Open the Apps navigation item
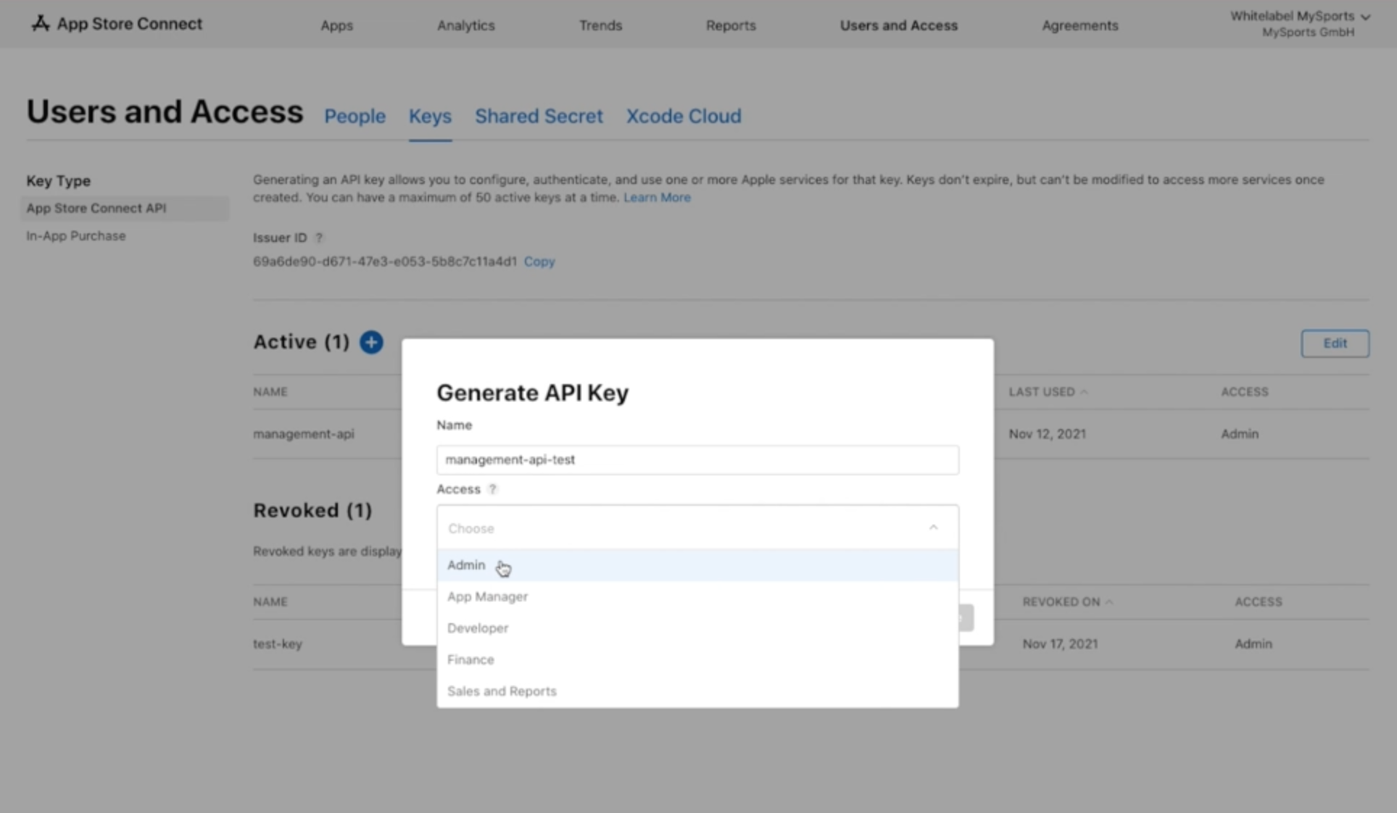 [x=336, y=25]
